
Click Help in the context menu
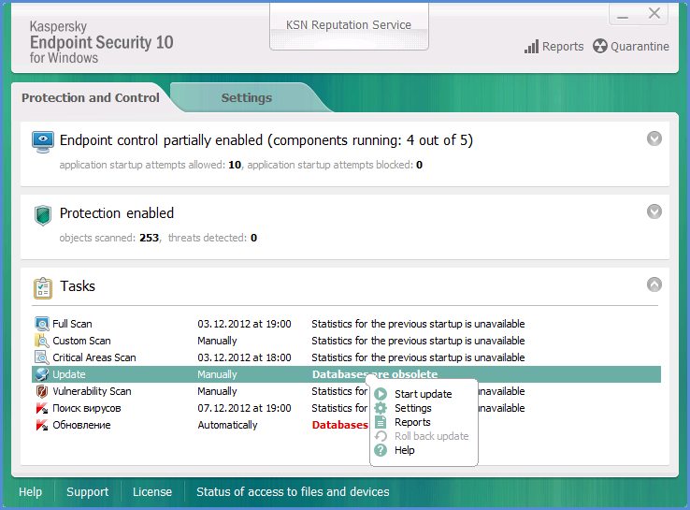404,451
